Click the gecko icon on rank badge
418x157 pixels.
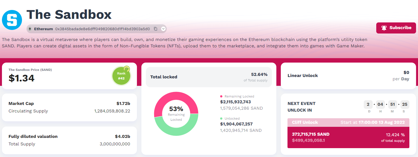[127, 69]
